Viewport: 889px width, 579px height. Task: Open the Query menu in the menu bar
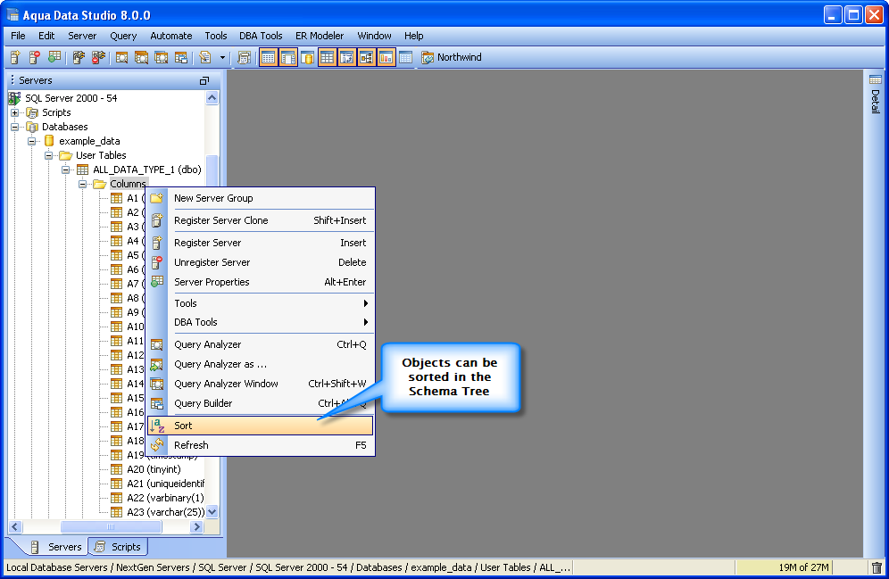tap(123, 36)
